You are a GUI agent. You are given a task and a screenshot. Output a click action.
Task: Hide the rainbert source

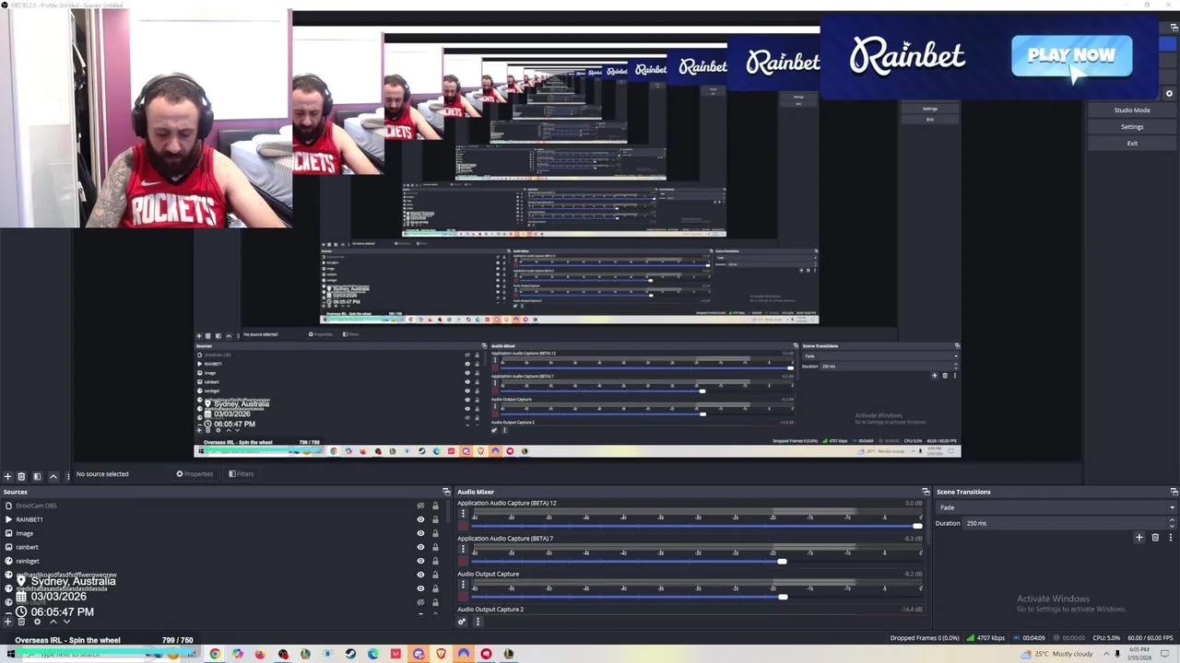420,547
